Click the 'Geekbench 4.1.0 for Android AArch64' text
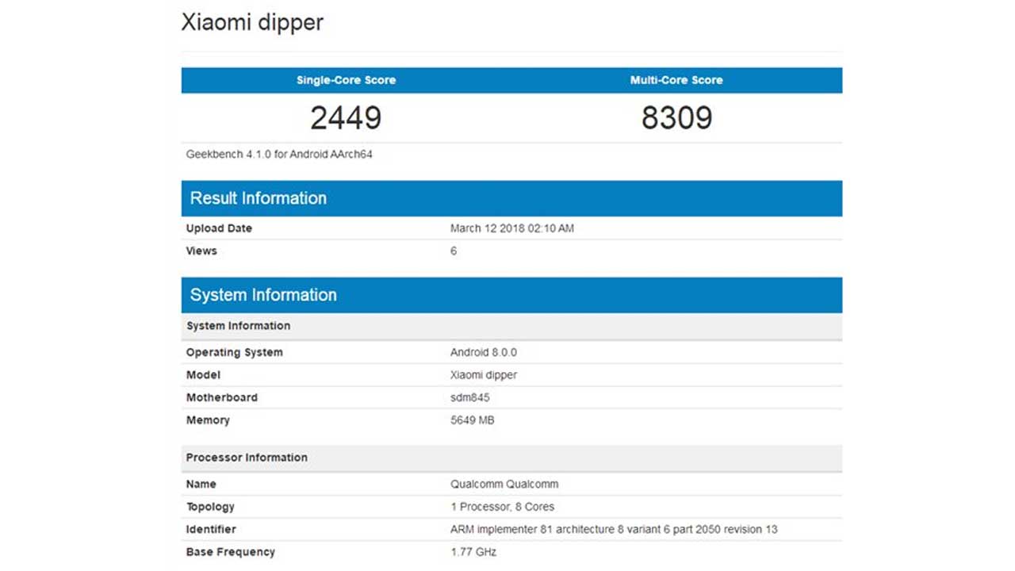 [279, 155]
